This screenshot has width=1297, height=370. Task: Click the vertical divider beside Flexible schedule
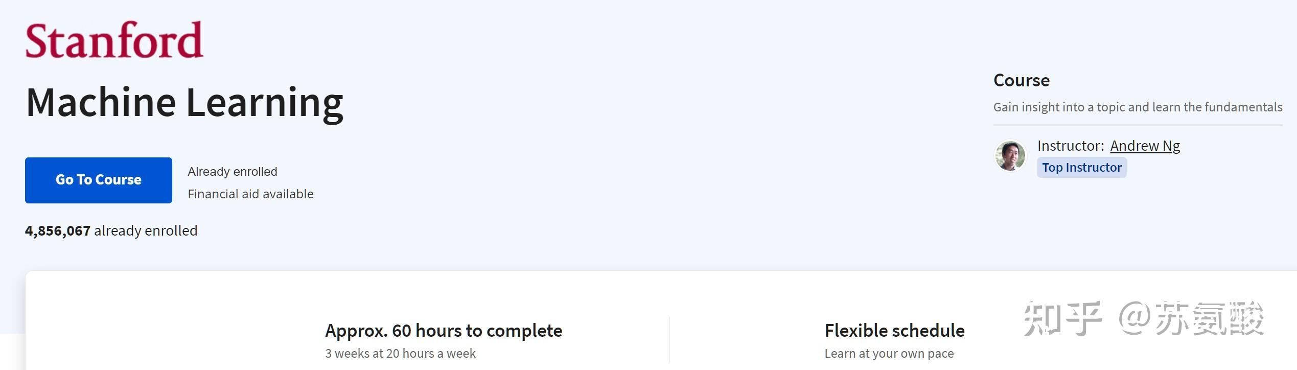pyautogui.click(x=669, y=340)
